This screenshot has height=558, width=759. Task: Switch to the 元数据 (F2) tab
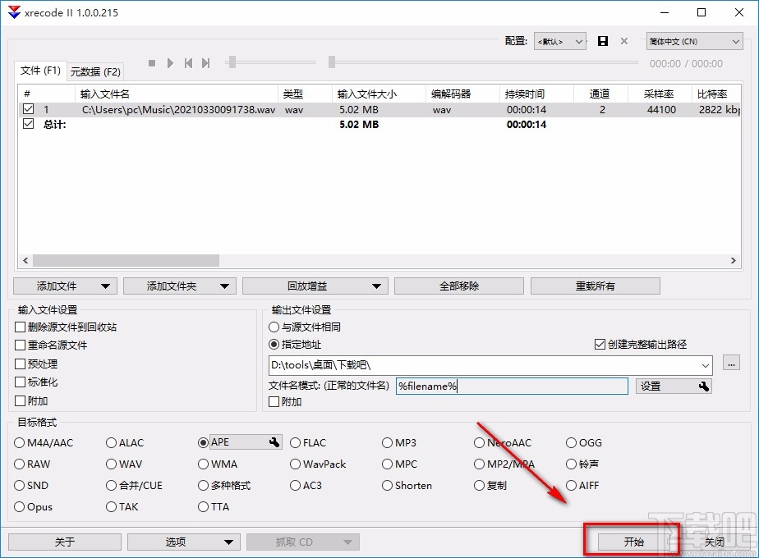[96, 71]
